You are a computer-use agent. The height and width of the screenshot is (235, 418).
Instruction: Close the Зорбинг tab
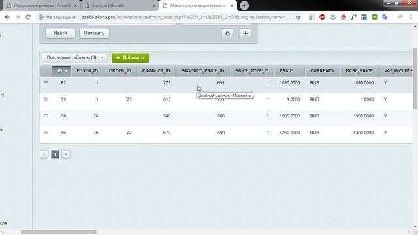point(153,5)
